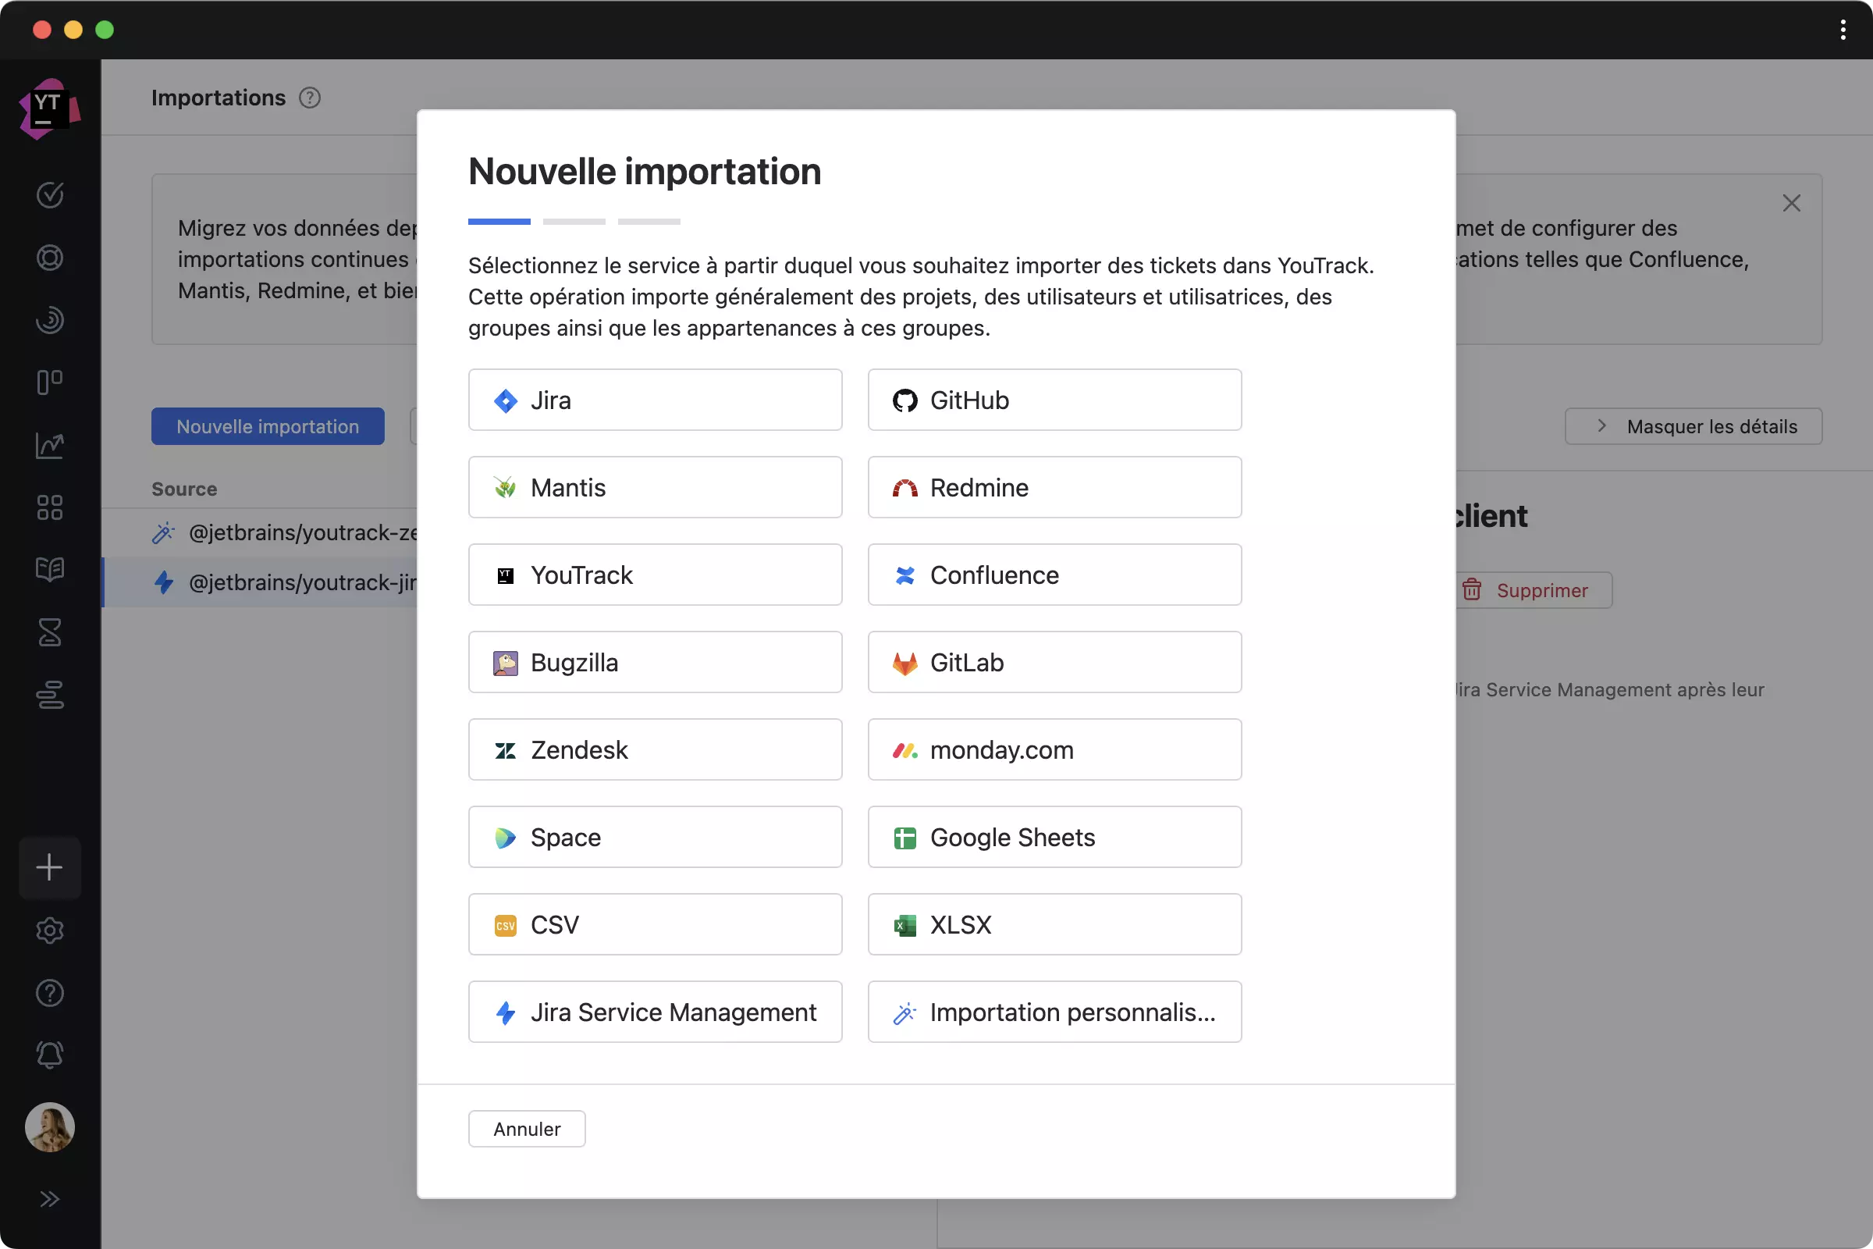Select Jira Service Management import
1873x1249 pixels.
pos(655,1012)
